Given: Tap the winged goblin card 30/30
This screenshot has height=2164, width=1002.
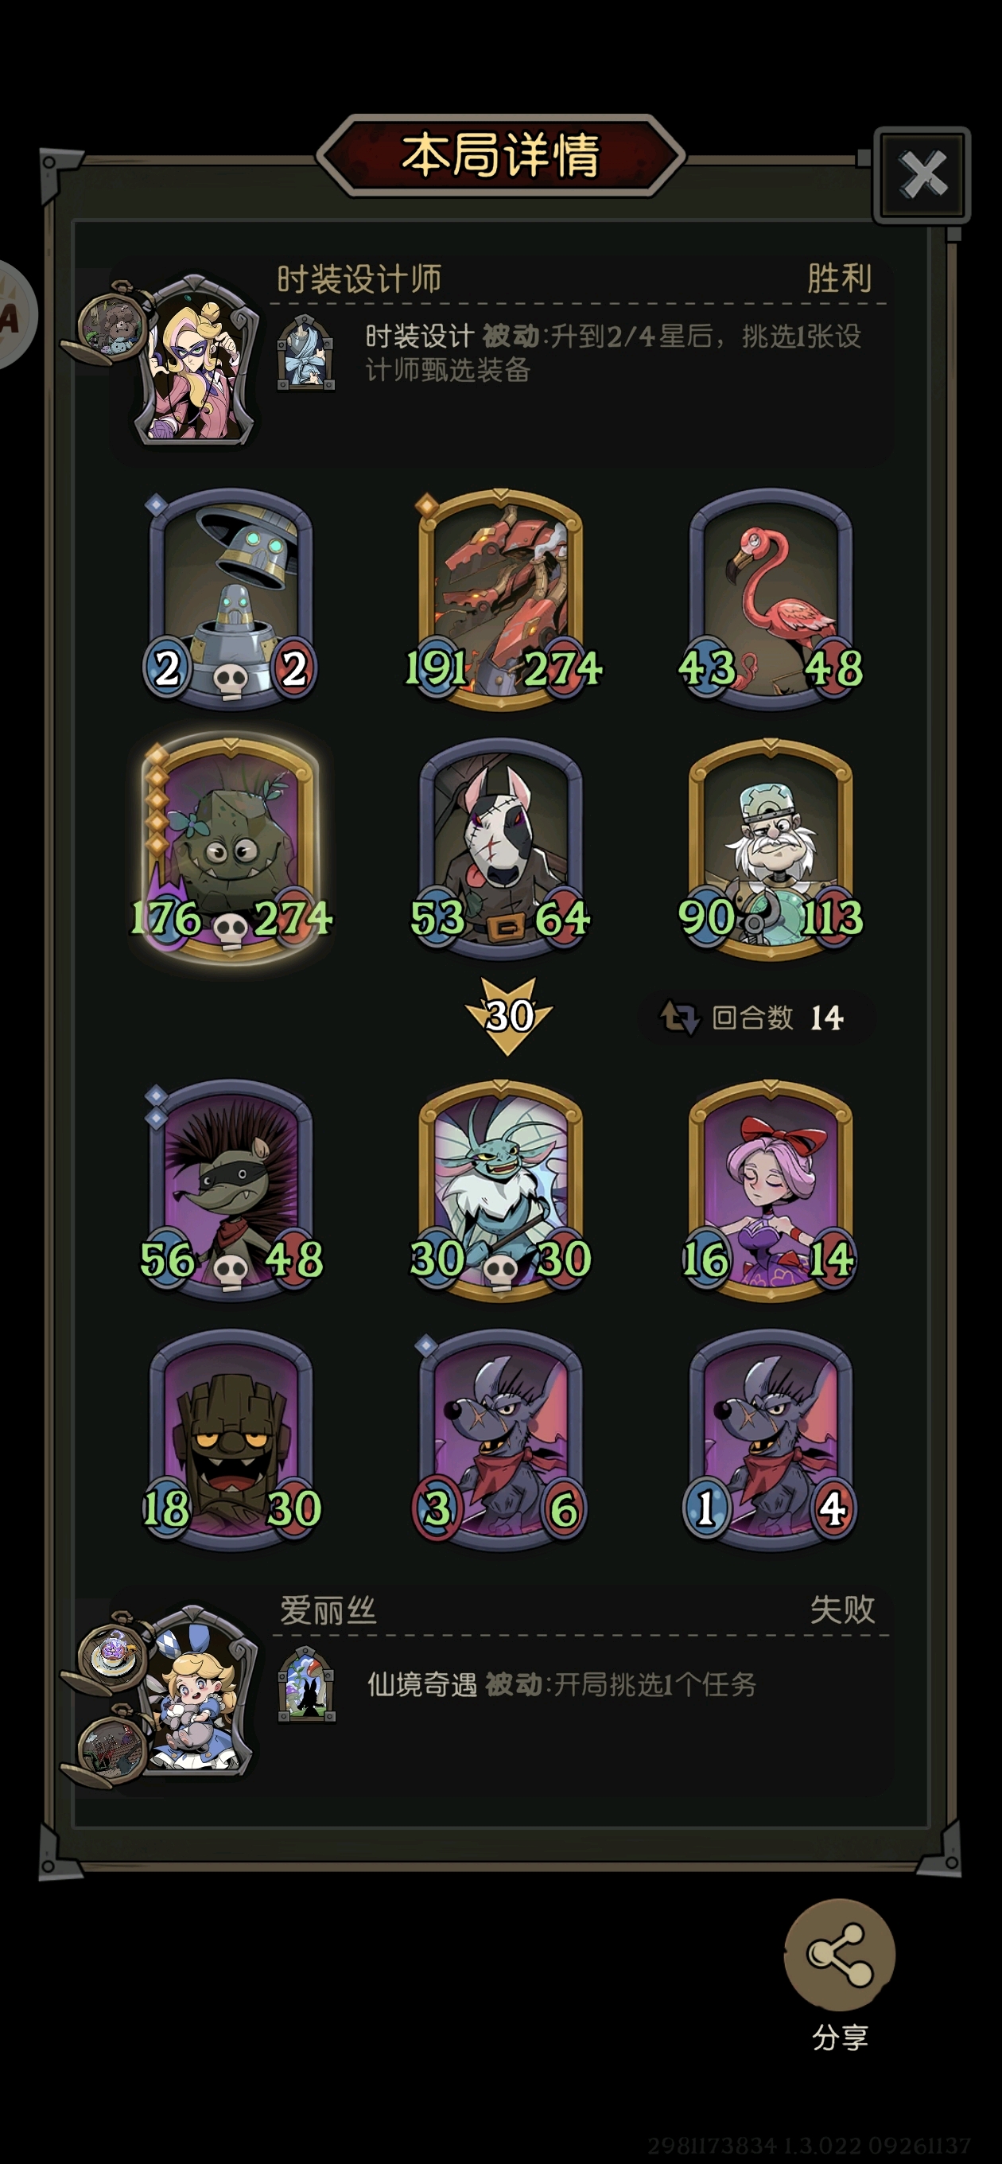Looking at the screenshot, I should pos(502,1189).
